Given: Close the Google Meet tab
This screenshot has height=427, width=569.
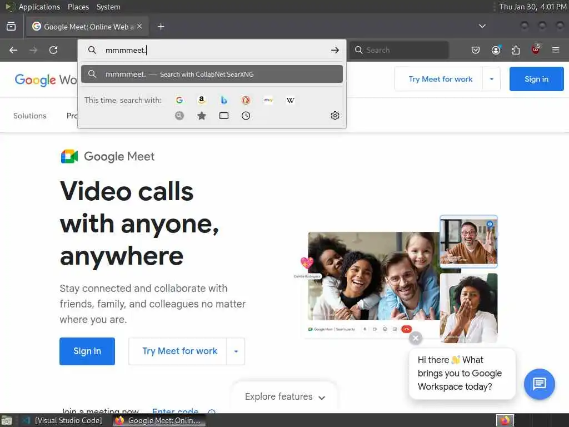Looking at the screenshot, I should click(x=139, y=27).
